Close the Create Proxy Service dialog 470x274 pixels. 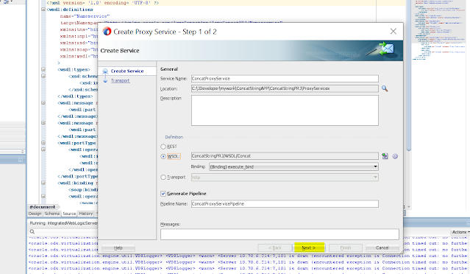(394, 31)
